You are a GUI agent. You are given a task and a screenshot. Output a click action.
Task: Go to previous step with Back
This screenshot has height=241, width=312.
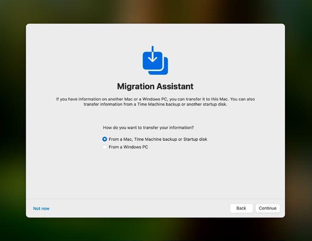click(x=241, y=208)
